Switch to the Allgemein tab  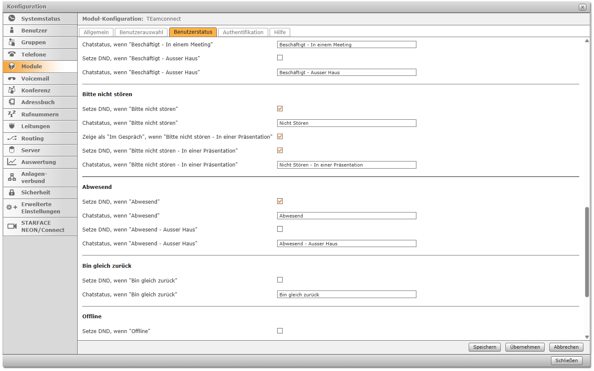[96, 32]
